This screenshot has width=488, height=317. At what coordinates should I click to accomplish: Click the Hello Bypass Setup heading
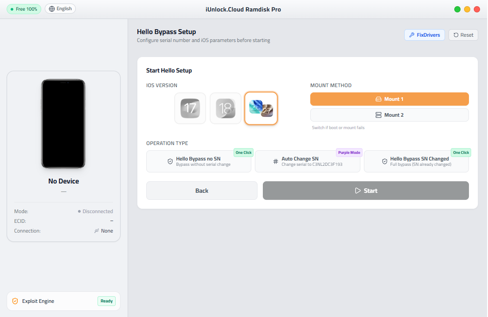pos(167,32)
